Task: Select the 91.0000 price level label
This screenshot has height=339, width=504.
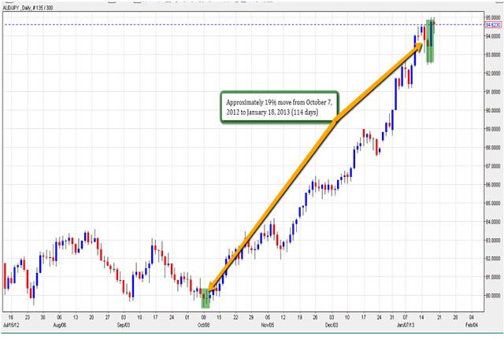Action: [x=493, y=92]
